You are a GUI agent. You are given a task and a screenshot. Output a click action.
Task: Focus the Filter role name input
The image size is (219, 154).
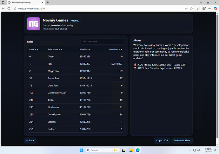pos(103,42)
